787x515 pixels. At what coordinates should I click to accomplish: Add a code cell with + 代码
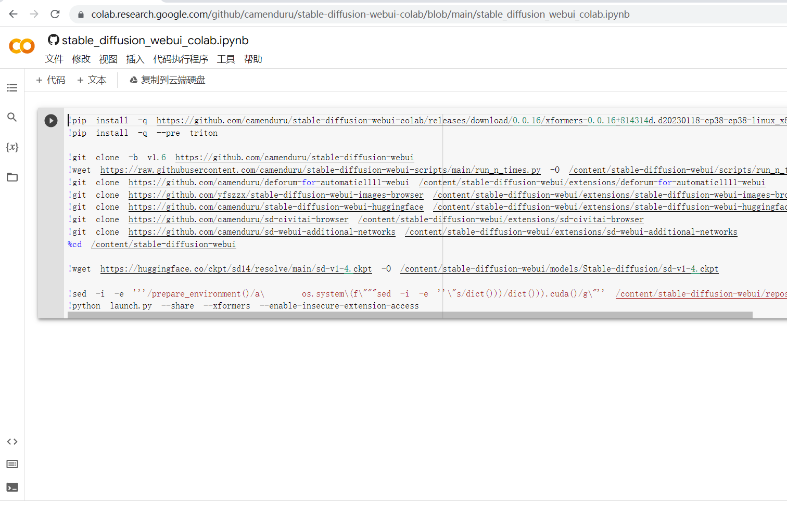coord(50,80)
